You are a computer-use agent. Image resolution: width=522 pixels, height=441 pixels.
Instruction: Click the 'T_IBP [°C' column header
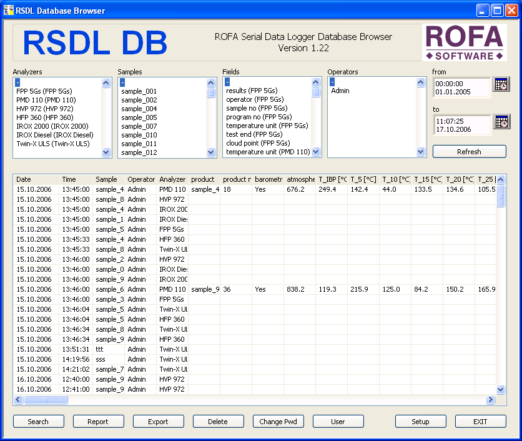[x=332, y=179]
